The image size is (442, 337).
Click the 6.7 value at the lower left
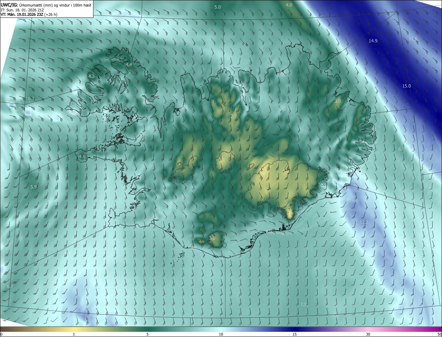coord(10,286)
